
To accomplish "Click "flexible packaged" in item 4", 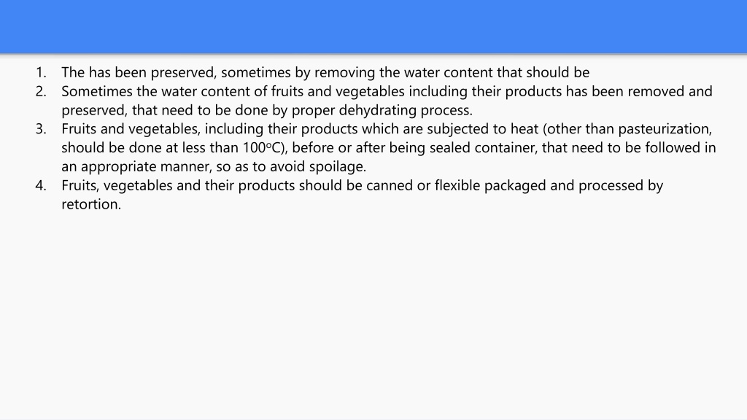I will [490, 186].
